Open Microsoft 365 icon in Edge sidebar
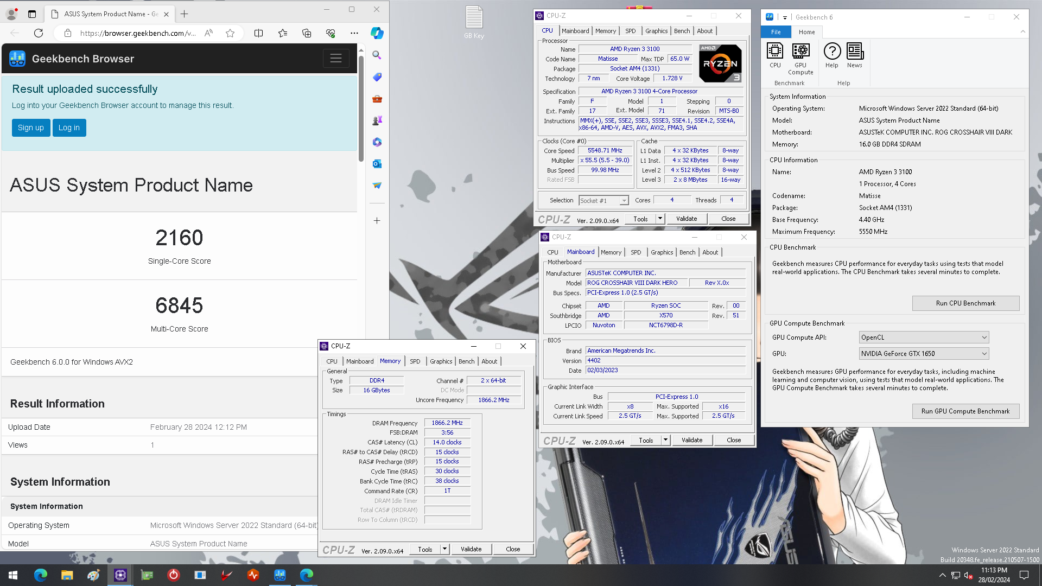This screenshot has width=1042, height=586. [377, 142]
